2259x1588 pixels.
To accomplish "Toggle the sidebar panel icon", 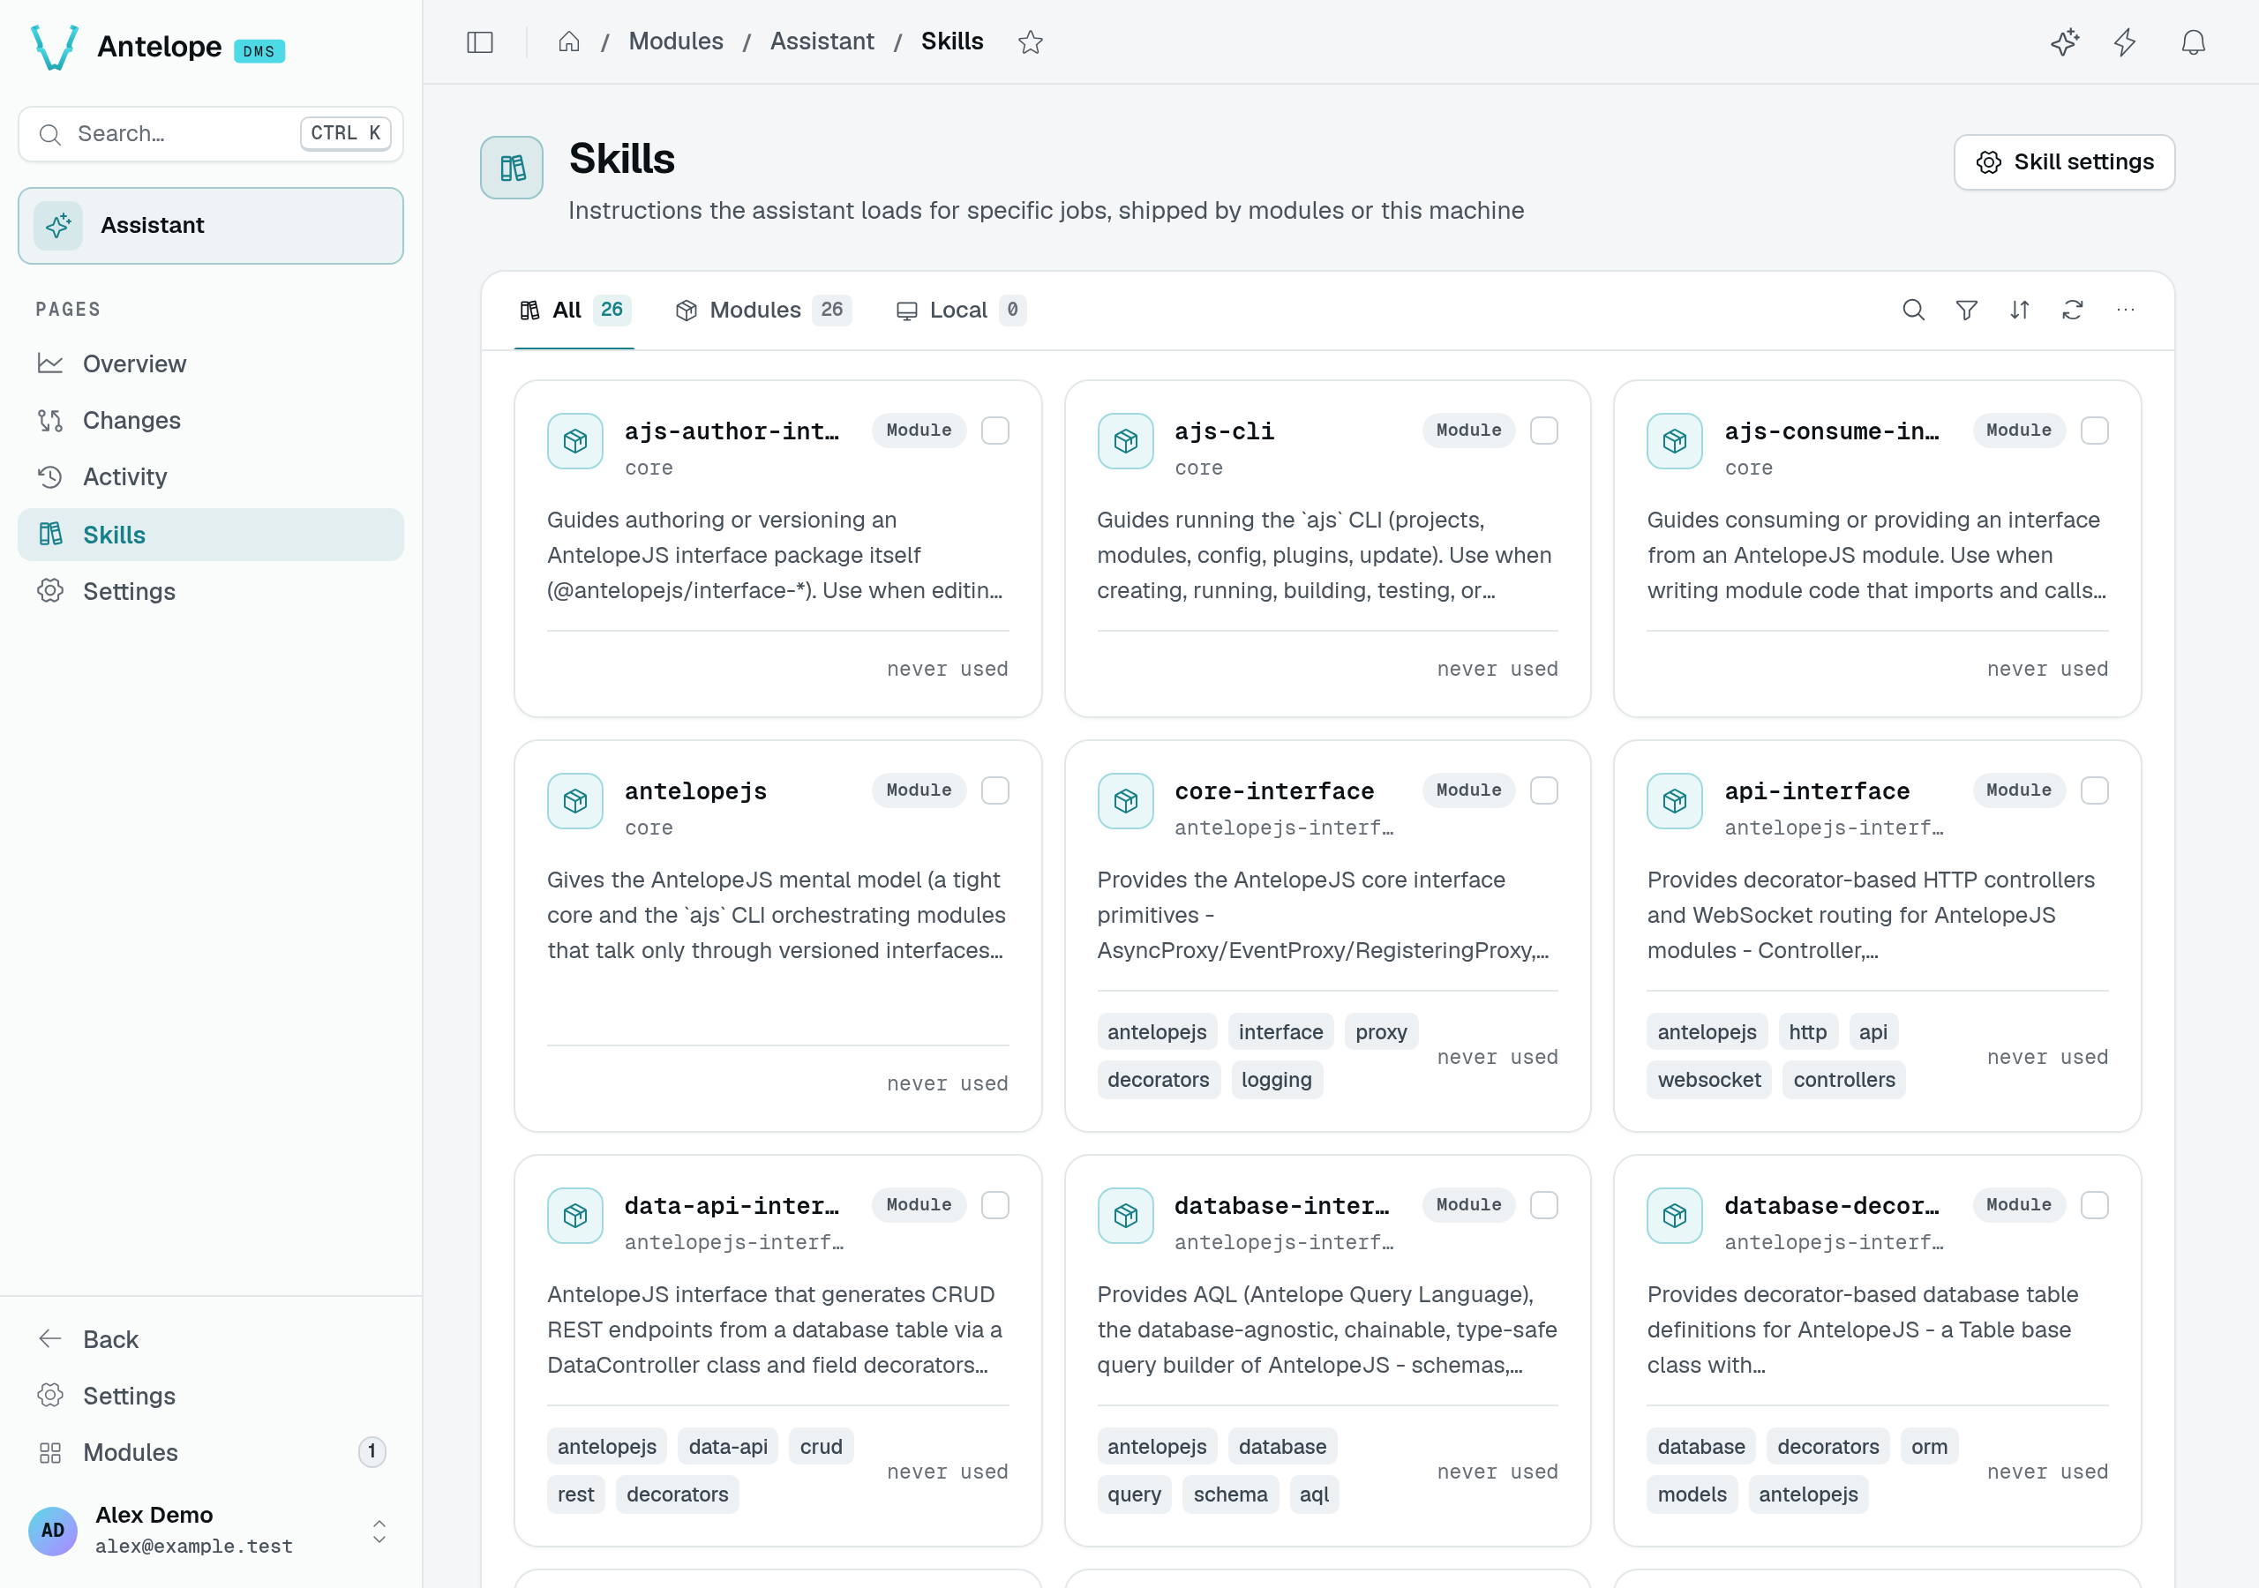I will 479,41.
